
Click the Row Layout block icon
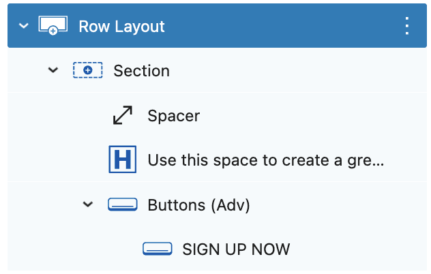[x=53, y=25]
